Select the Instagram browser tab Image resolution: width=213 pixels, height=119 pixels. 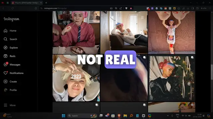27,3
